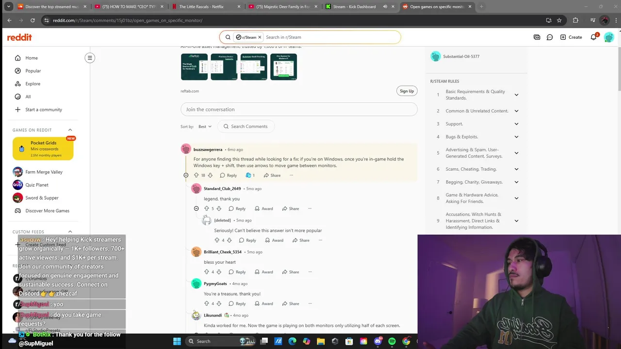
Task: Switch to the Stream - Kick Dashboard tab
Action: (x=360, y=7)
